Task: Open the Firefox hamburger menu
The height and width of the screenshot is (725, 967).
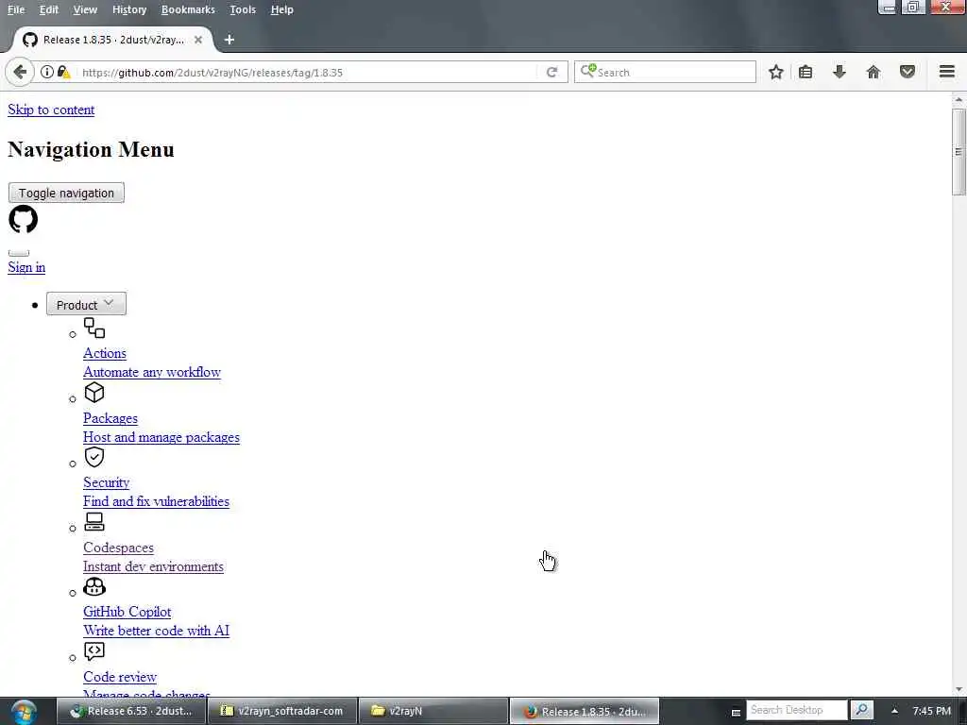Action: (x=947, y=72)
